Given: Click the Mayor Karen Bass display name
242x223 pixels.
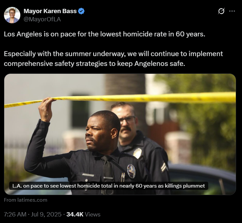Looking at the screenshot, I should point(50,11).
